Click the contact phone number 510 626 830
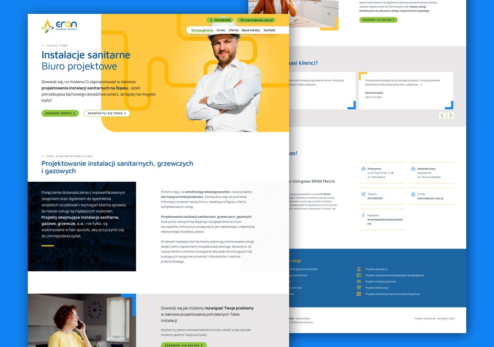This screenshot has height=347, width=494. (x=375, y=198)
